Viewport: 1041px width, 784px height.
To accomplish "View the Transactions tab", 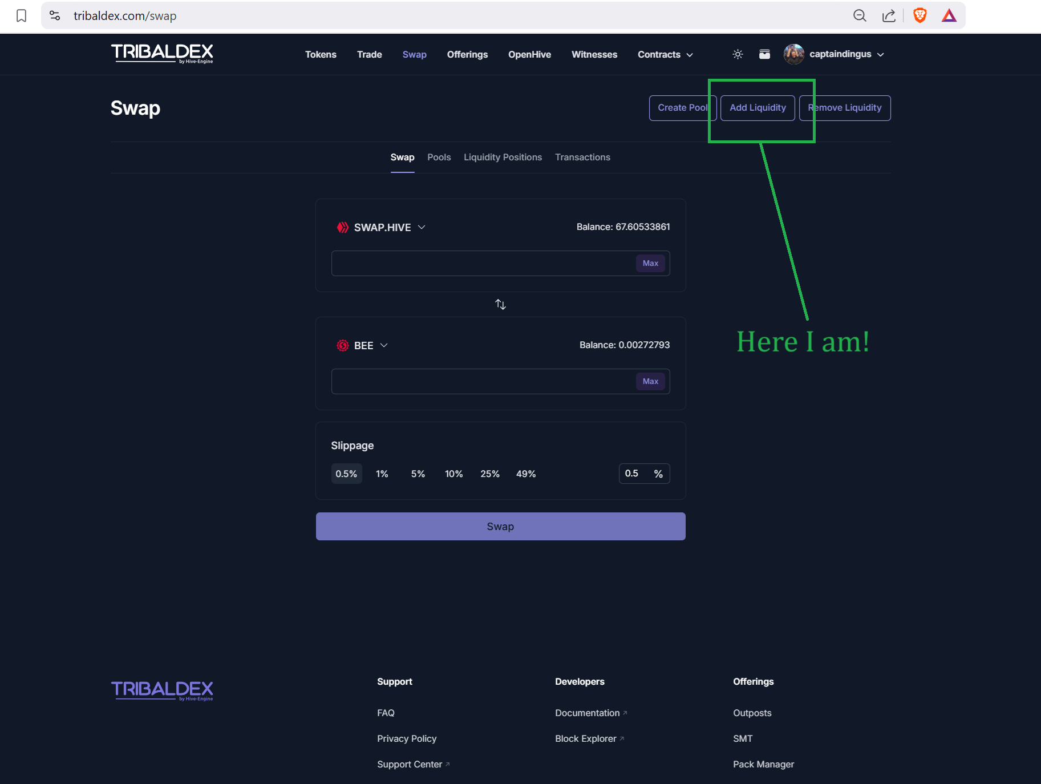I will pyautogui.click(x=582, y=157).
